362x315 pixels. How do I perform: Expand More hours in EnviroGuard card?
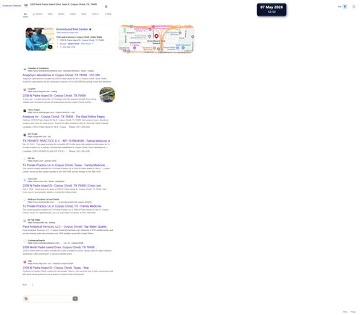pyautogui.click(x=87, y=44)
